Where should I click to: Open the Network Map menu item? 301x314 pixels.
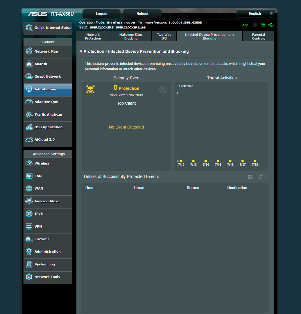coord(48,51)
